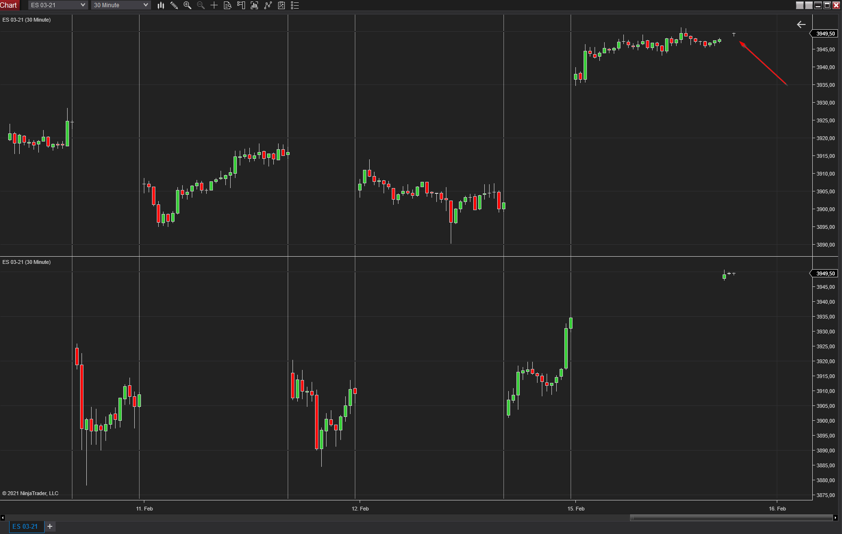Open the ES 03-21 instrument dropdown
This screenshot has height=534, width=842.
point(58,5)
